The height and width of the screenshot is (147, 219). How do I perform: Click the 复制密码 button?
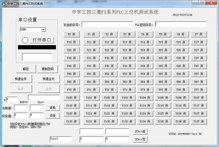[48, 69]
